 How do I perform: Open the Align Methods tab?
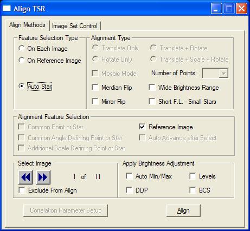(27, 25)
